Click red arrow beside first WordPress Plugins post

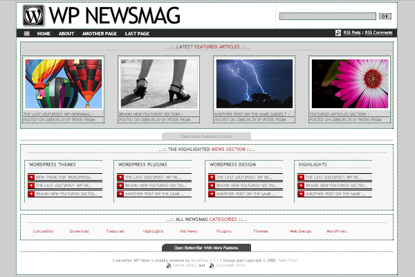coord(120,177)
